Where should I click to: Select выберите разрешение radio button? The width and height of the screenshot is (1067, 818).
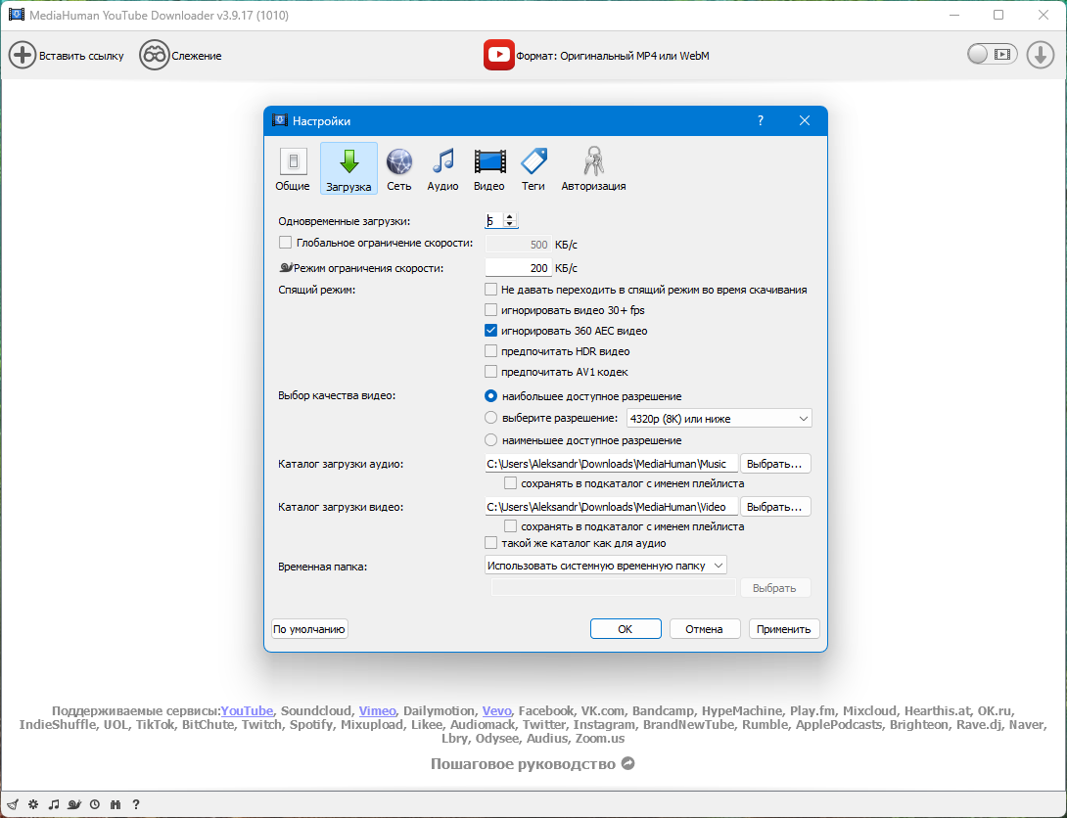[x=490, y=418]
